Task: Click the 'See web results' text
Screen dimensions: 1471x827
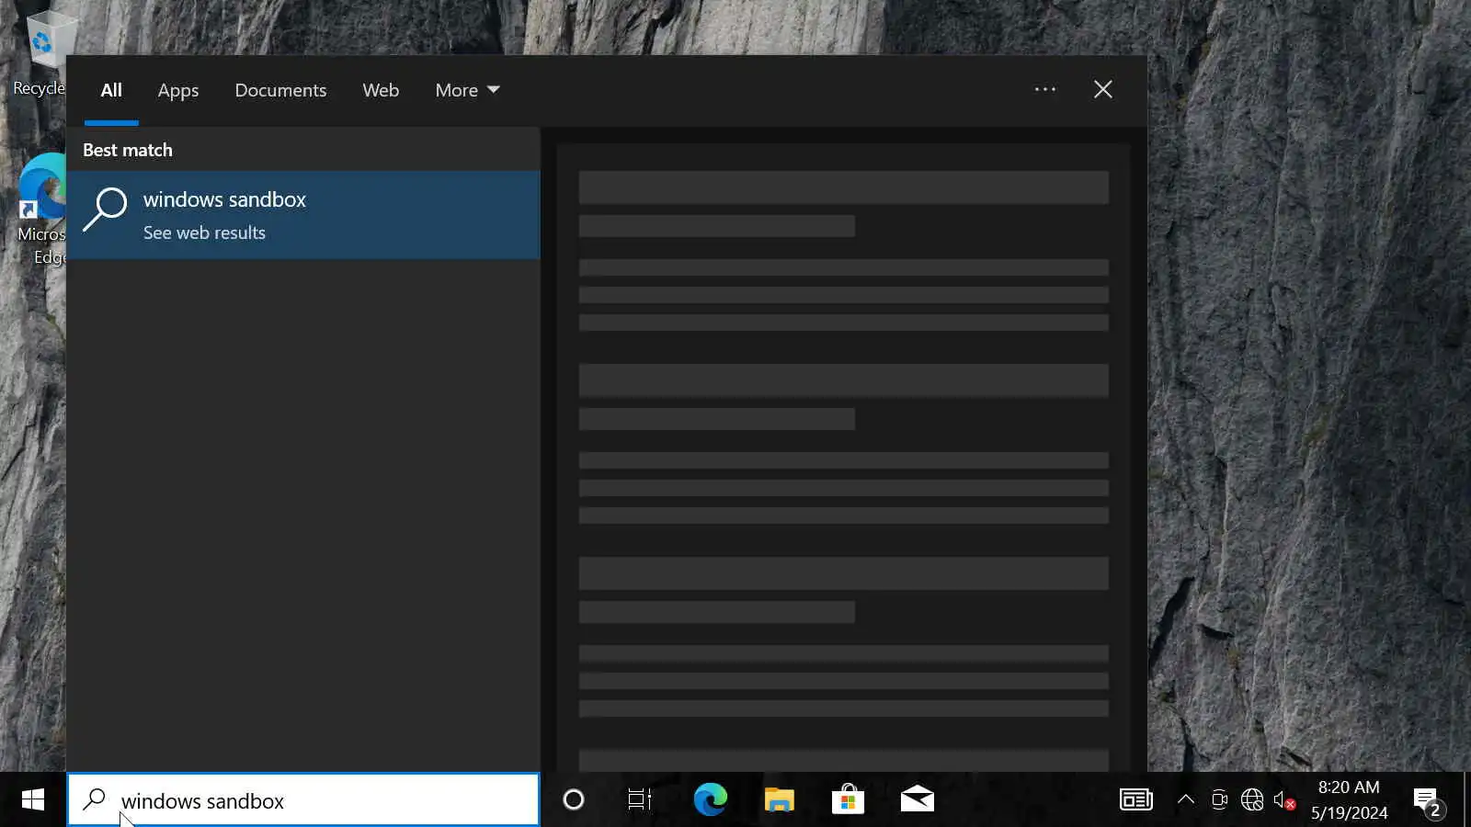Action: 204,233
